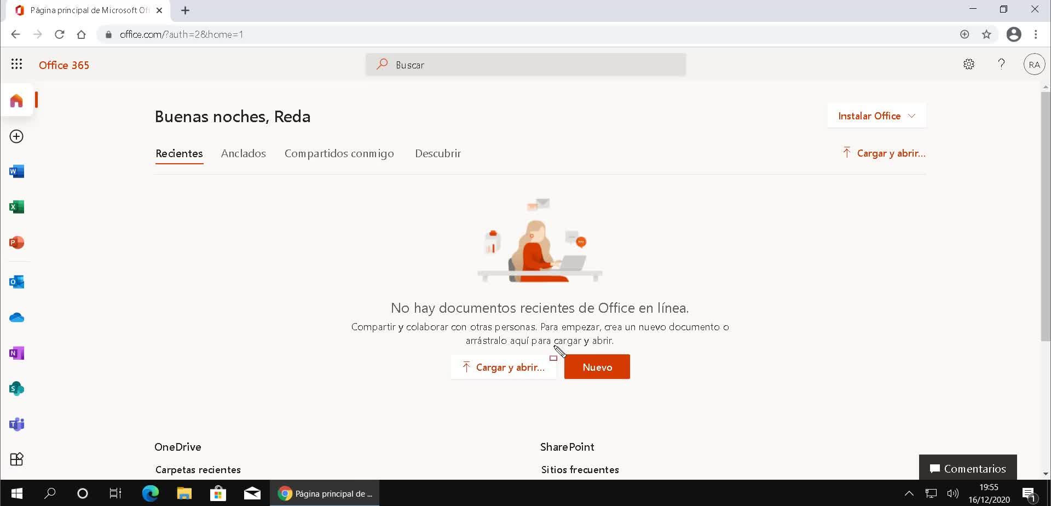Click the Carpetas recientes label
1051x506 pixels.
tap(198, 470)
